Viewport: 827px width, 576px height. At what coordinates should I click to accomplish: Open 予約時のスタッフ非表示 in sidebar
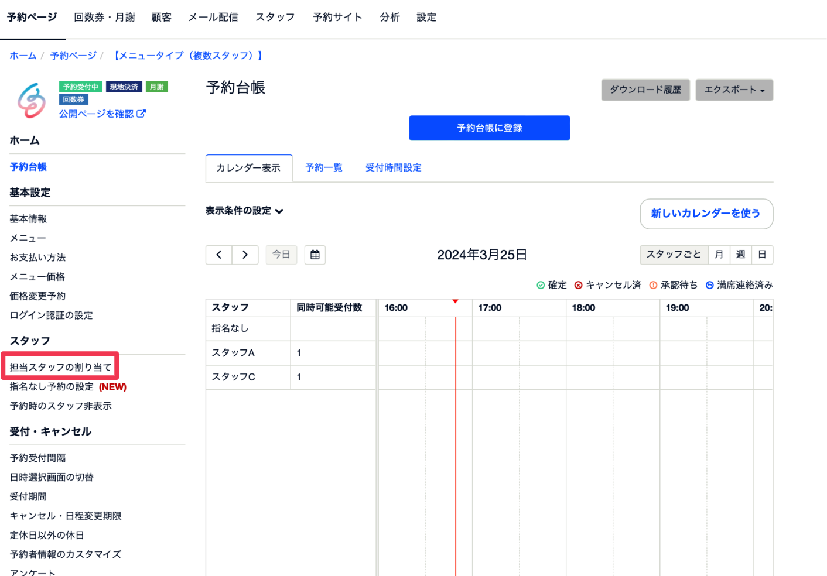coord(60,406)
